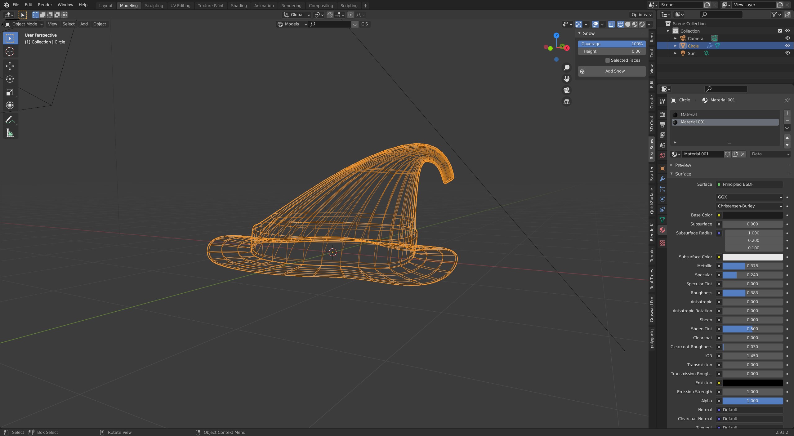The image size is (794, 436).
Task: Enable the Selected Faces checkbox
Action: pos(607,60)
